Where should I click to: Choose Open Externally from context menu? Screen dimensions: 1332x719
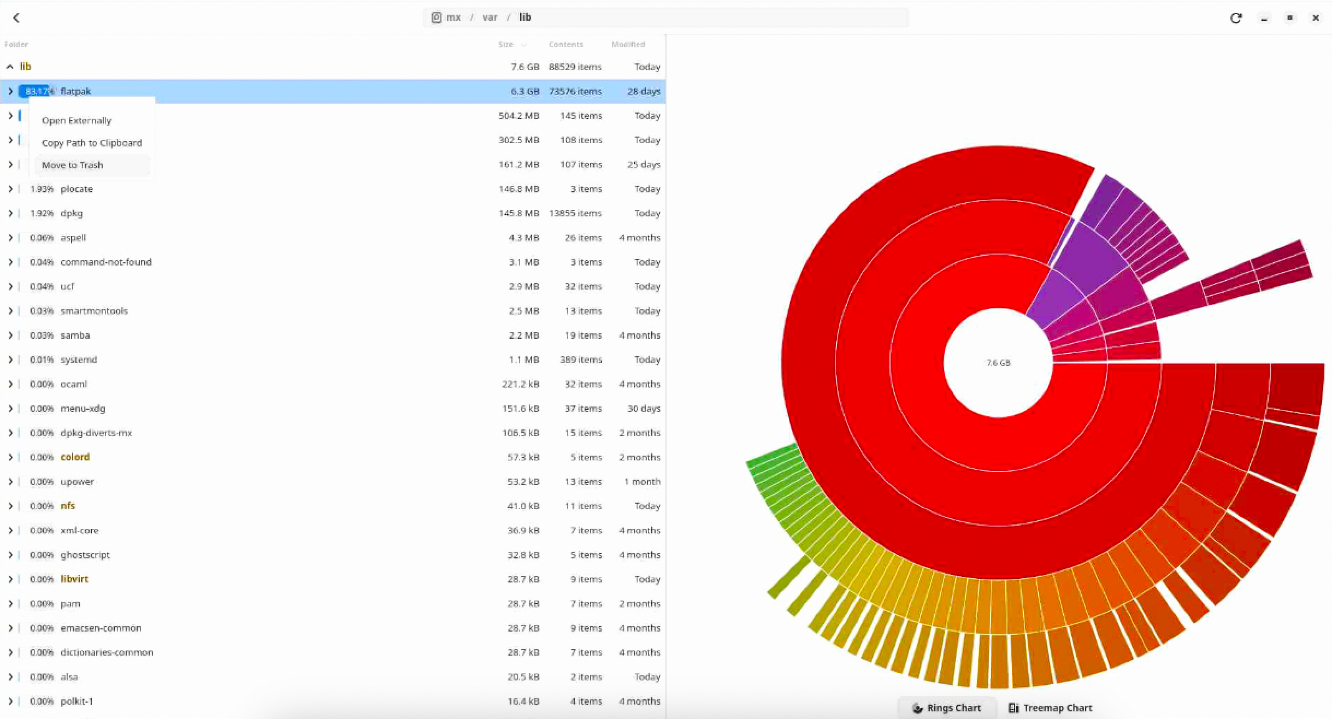(92, 120)
